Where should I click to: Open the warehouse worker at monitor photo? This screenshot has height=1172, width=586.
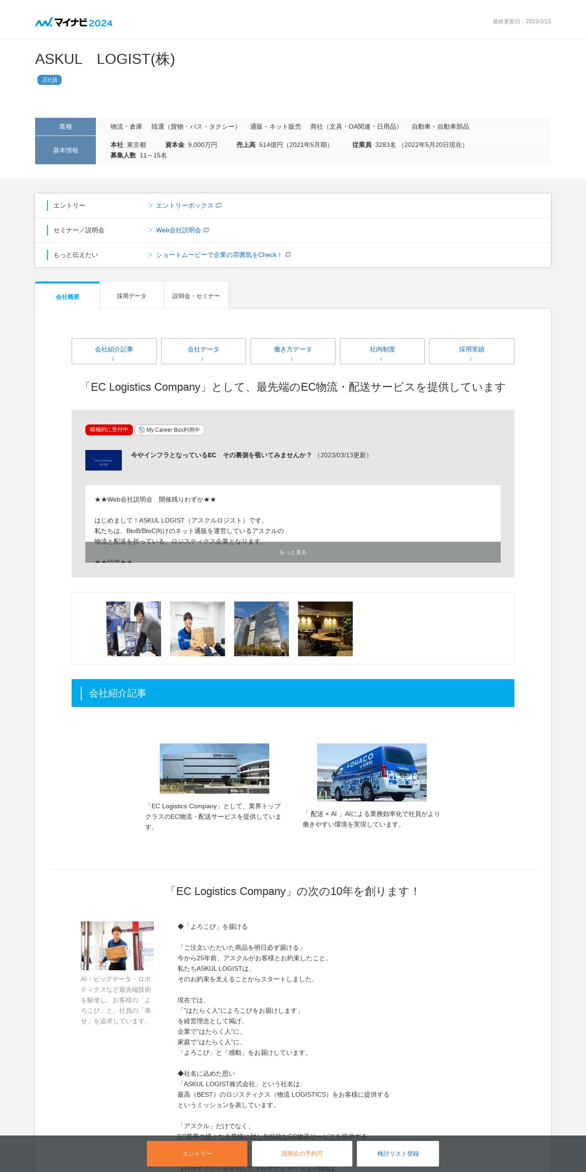134,629
